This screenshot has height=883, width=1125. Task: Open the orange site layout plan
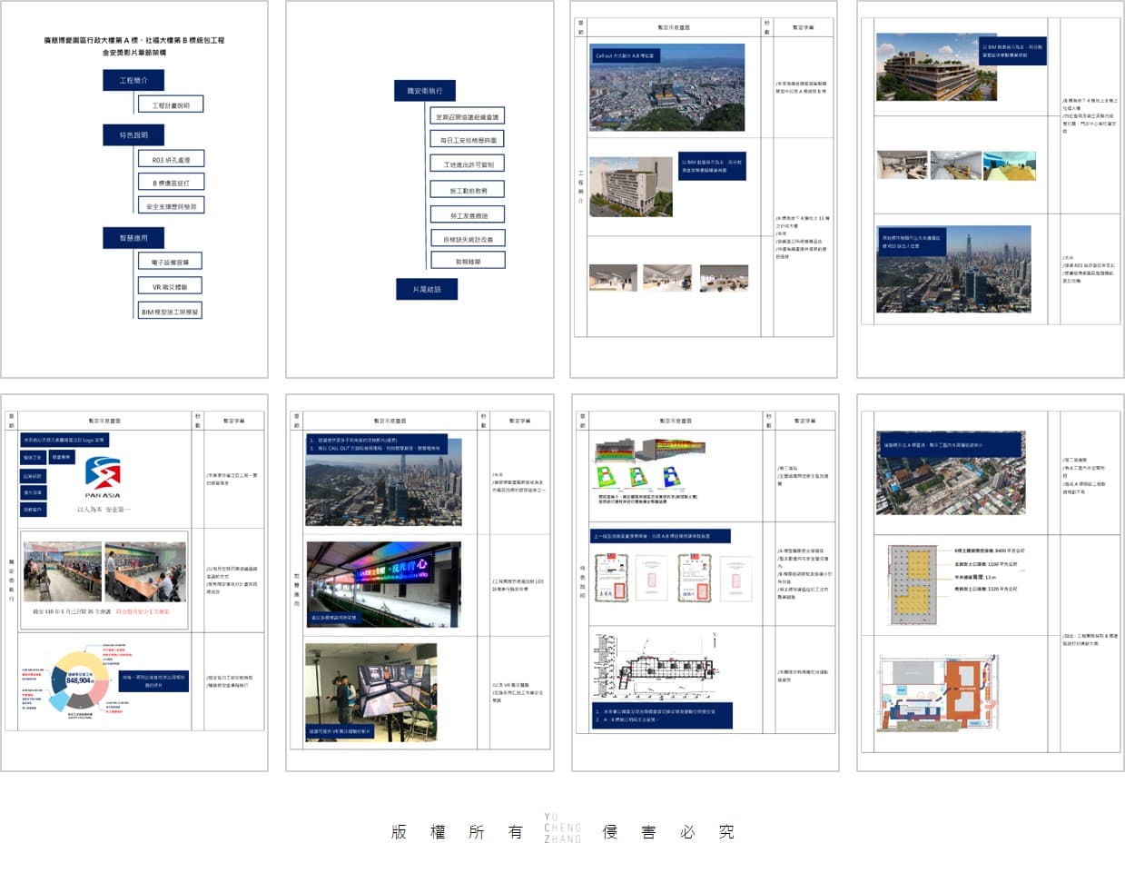[x=939, y=694]
